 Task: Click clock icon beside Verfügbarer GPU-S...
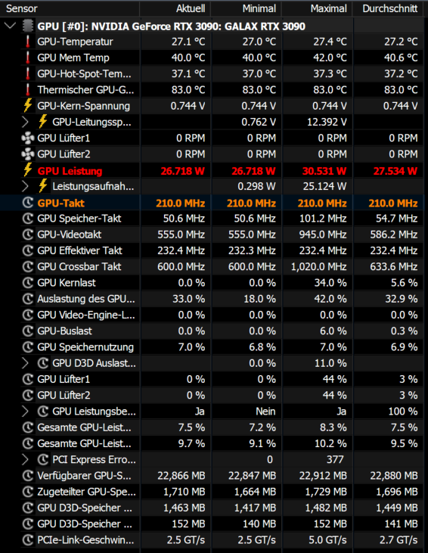(x=28, y=475)
